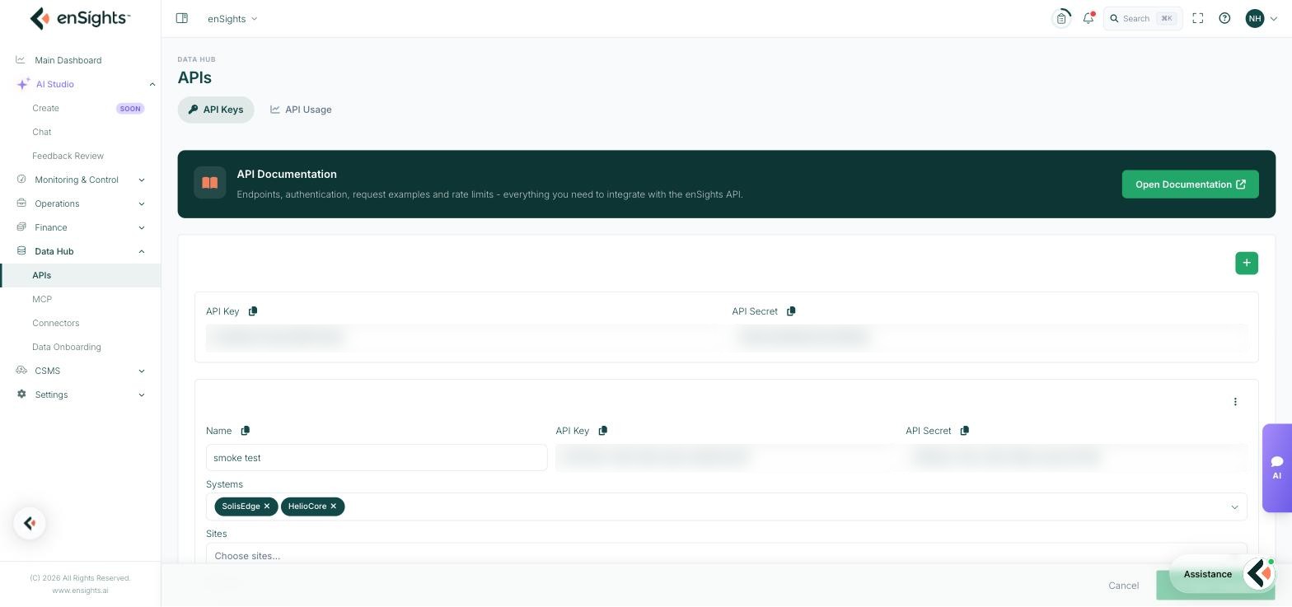The image size is (1292, 607).
Task: Click the Monitoring & Control sidebar icon
Action: pos(21,179)
